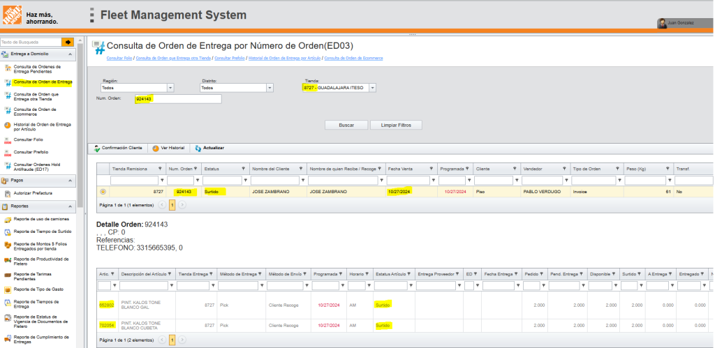This screenshot has height=348, width=715.
Task: Click the orange search arrow icon in sidebar
Action: click(68, 42)
